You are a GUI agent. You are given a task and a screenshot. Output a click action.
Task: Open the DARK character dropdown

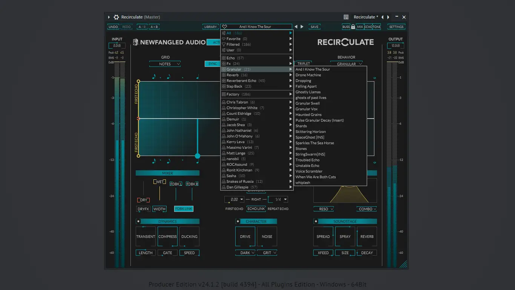[x=245, y=253]
